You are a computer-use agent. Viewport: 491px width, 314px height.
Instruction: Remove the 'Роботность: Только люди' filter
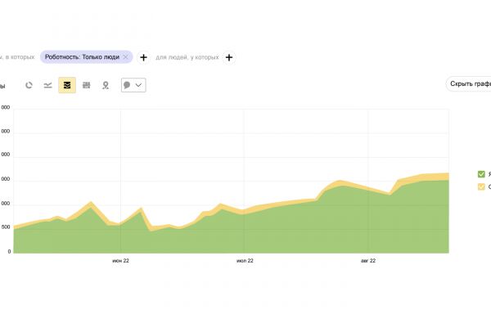point(125,57)
